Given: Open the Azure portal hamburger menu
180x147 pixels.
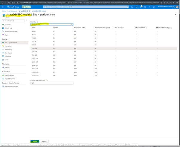Looking at the screenshot, I should click(3, 7).
